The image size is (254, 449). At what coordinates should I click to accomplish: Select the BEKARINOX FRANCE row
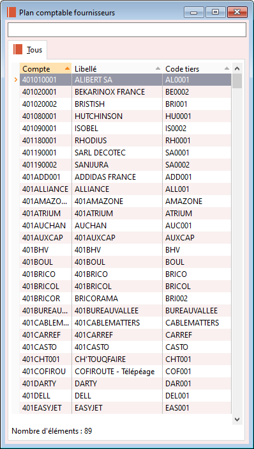tap(126, 92)
